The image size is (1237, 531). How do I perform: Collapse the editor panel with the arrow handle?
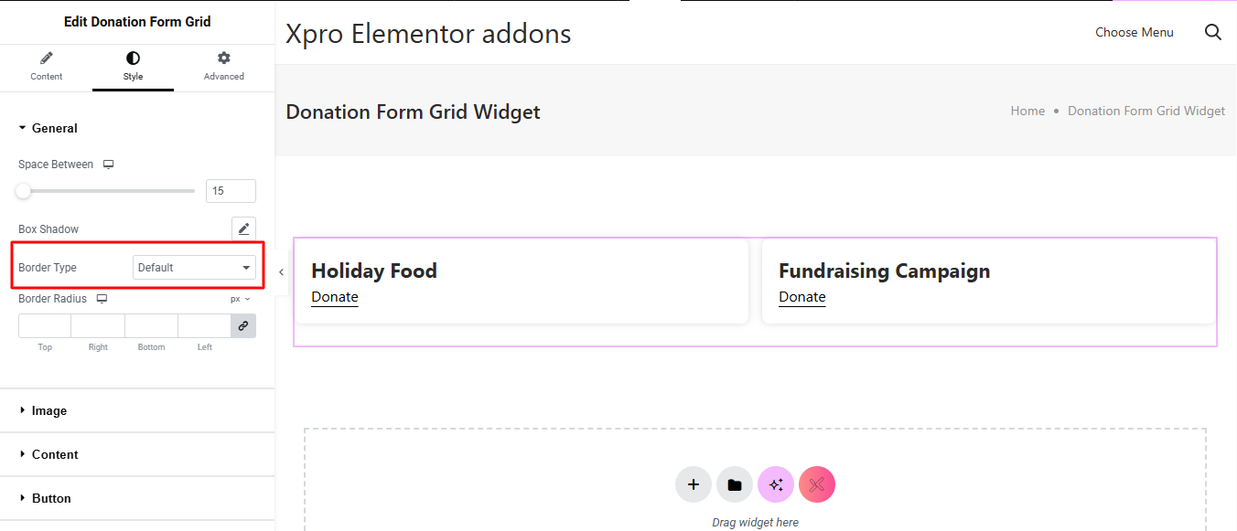(281, 271)
